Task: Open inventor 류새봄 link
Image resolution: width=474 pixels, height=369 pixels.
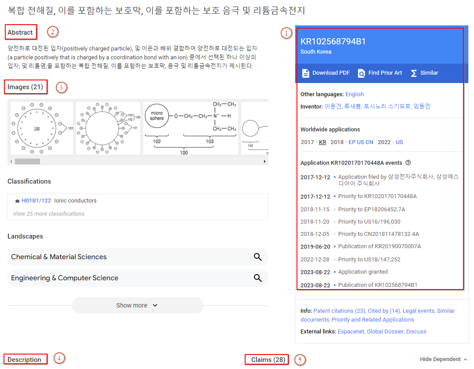Action: tap(352, 106)
